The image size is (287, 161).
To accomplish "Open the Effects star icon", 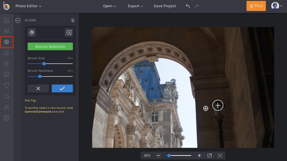I will tap(6, 53).
